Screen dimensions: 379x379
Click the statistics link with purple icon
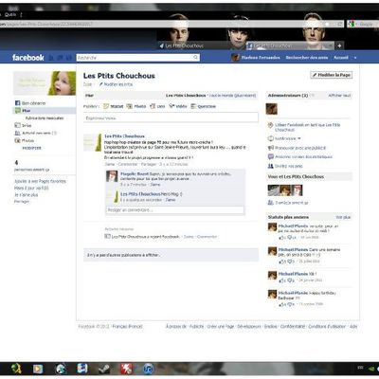pos(303,156)
